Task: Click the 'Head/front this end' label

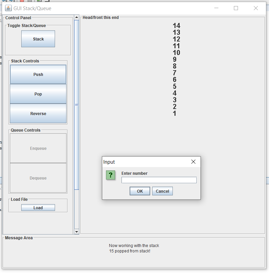Action: [101, 18]
